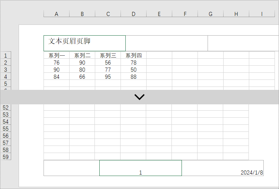Select column I header
This screenshot has height=189, width=279.
(x=262, y=14)
